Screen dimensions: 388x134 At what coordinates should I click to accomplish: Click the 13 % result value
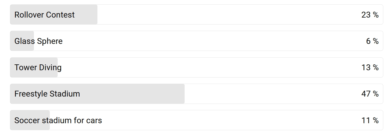pos(370,68)
